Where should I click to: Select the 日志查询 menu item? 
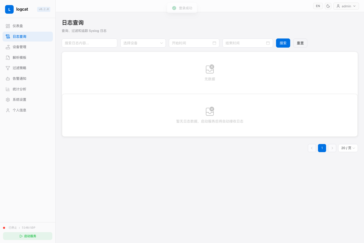tap(28, 36)
